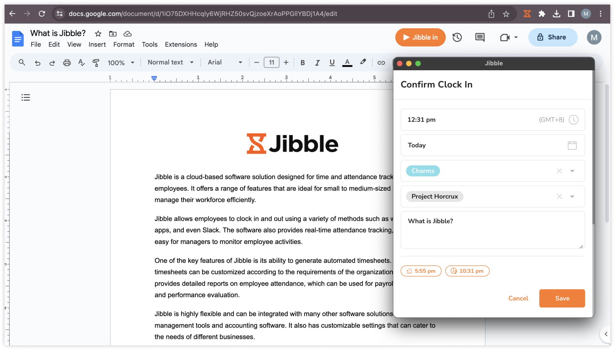Click the Jibble logo image in document
This screenshot has width=615, height=350.
pyautogui.click(x=292, y=143)
